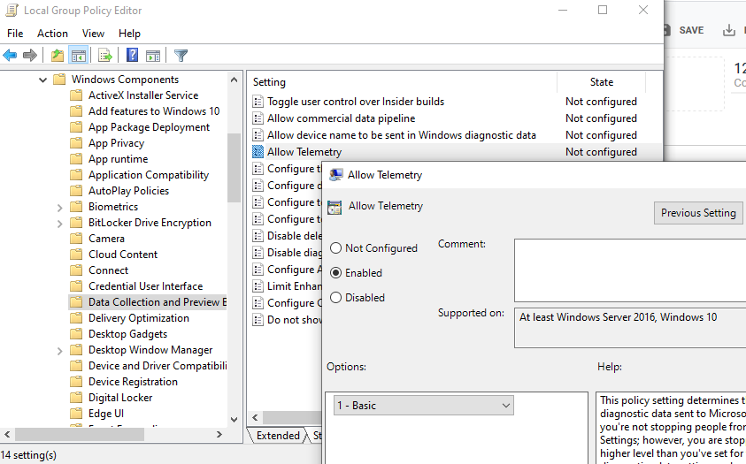This screenshot has height=464, width=746.
Task: Open the '1 - Basic' telemetry level dropdown
Action: coord(423,406)
